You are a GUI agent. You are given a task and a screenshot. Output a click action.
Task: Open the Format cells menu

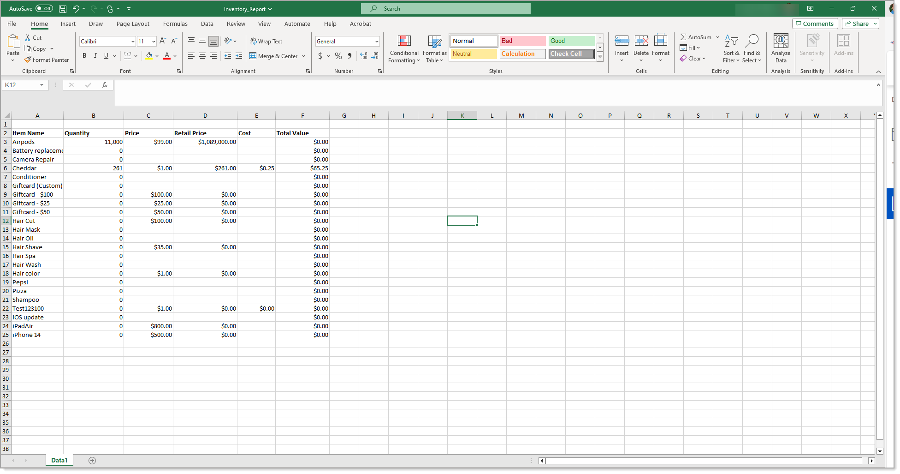661,48
